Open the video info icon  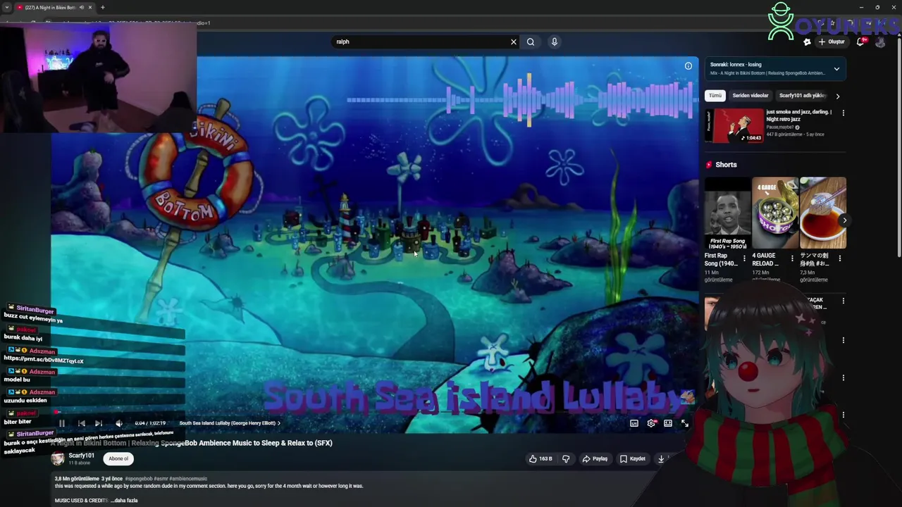pyautogui.click(x=688, y=66)
